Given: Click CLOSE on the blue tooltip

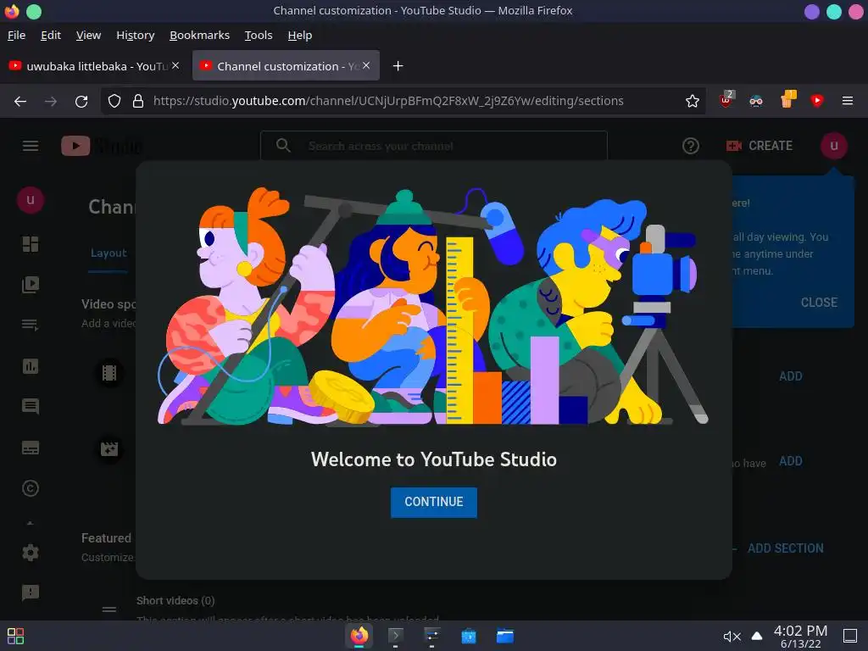Looking at the screenshot, I should pyautogui.click(x=819, y=303).
